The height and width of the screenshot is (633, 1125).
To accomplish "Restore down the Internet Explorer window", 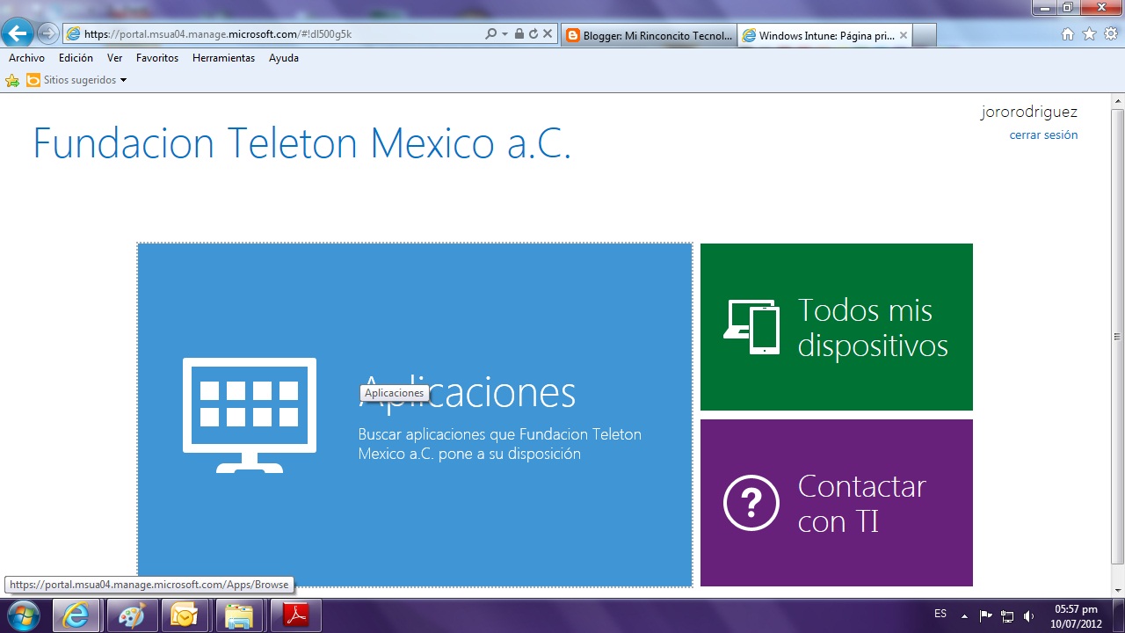I will [1067, 7].
